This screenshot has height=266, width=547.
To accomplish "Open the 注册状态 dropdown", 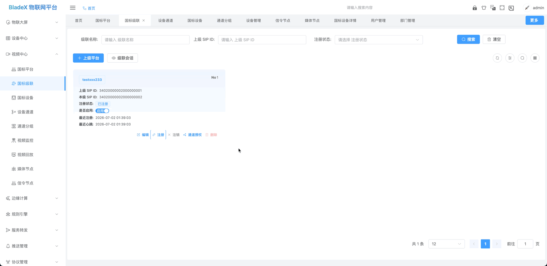I will (x=379, y=40).
